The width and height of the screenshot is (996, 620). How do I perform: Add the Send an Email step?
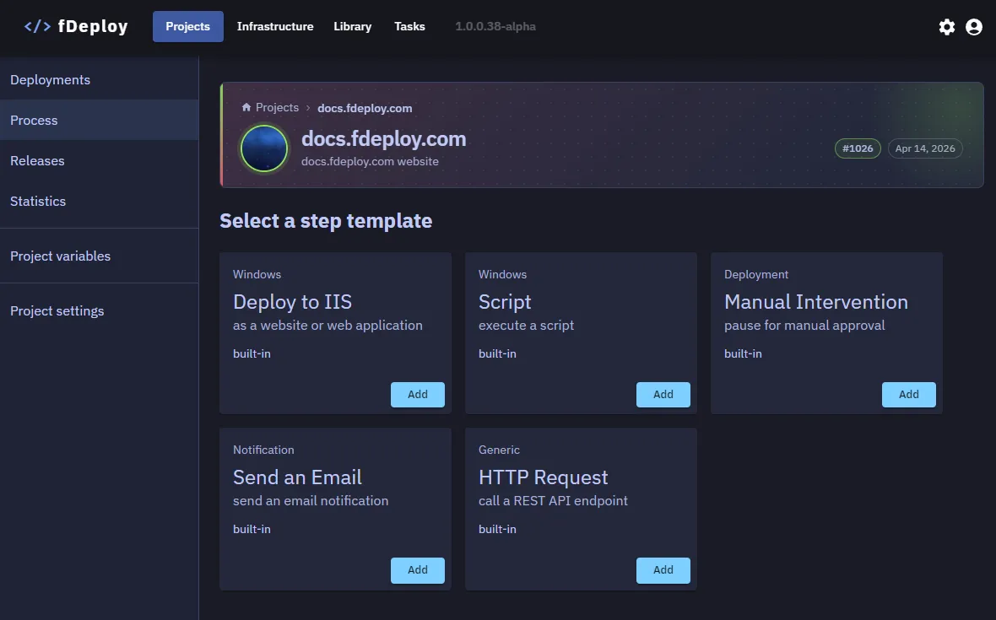[x=417, y=570]
